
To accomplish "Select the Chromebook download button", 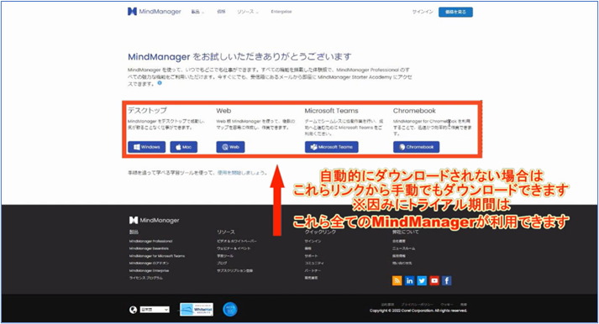I will click(416, 147).
